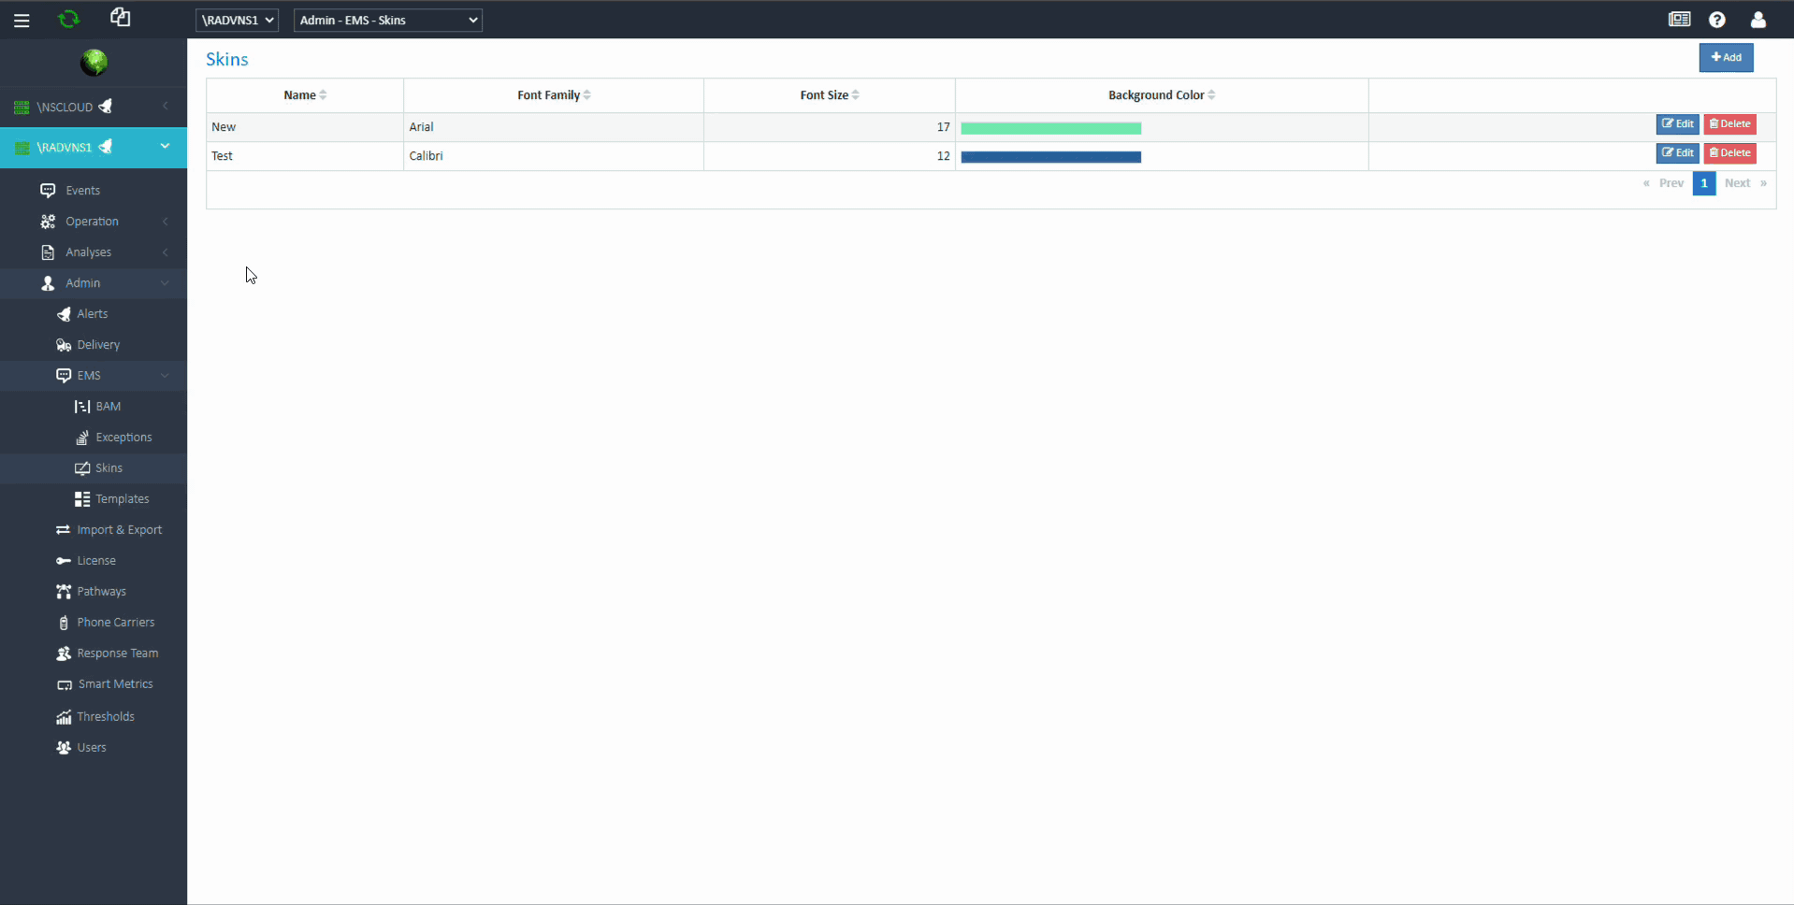Collapse the Admin menu chevron
This screenshot has width=1794, height=905.
(x=165, y=283)
